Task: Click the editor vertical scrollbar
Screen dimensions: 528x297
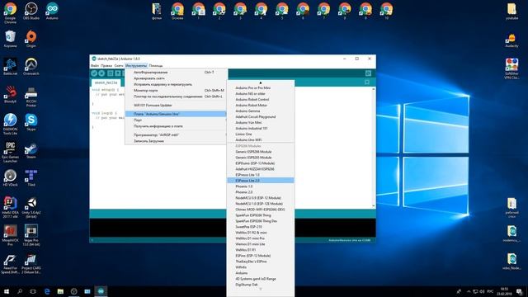Action: (x=374, y=148)
